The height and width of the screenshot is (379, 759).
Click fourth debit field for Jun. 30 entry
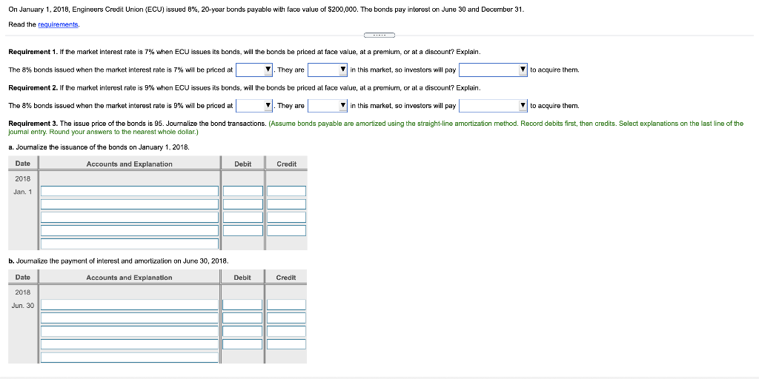point(242,344)
